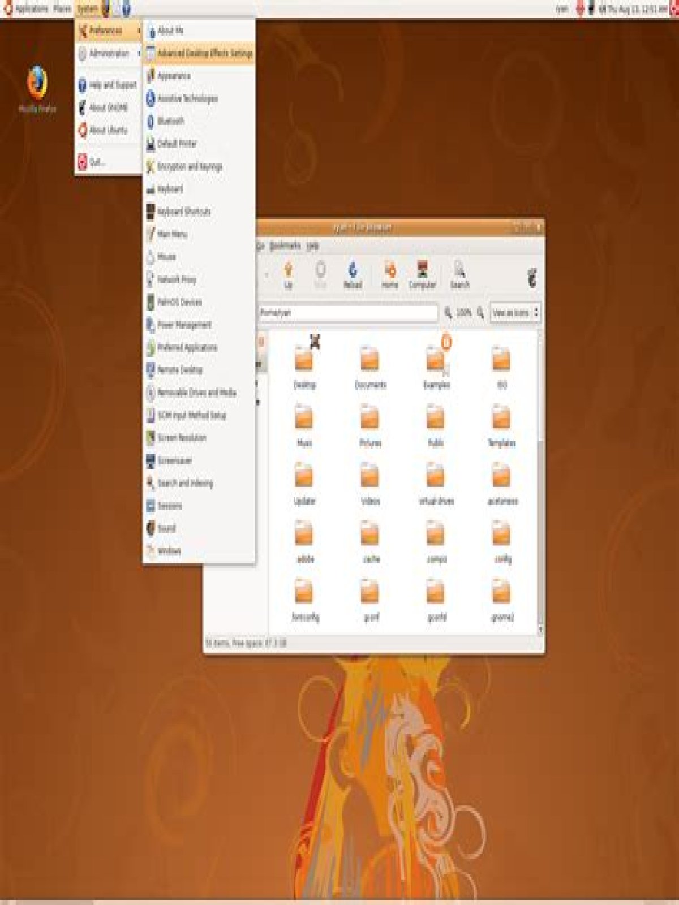Open Network Proxy preferences

[x=199, y=279]
